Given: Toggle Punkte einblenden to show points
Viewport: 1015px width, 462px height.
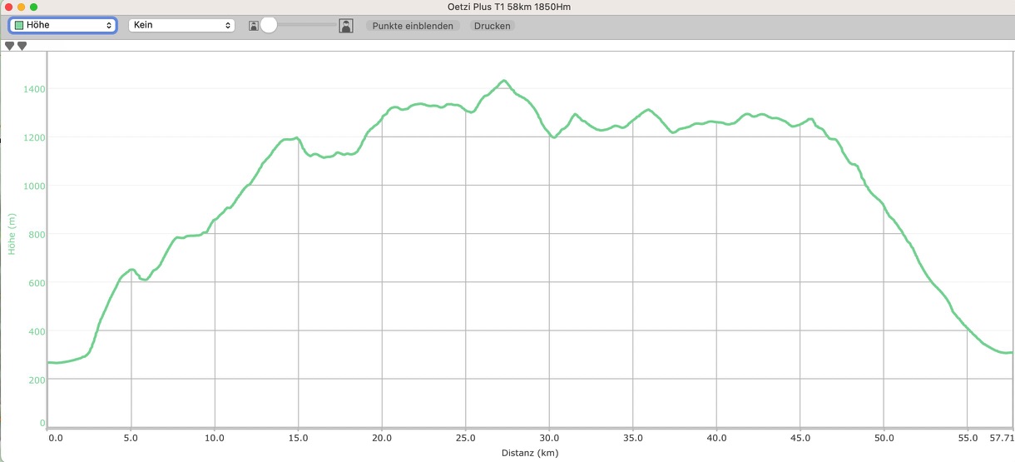Looking at the screenshot, I should point(413,26).
